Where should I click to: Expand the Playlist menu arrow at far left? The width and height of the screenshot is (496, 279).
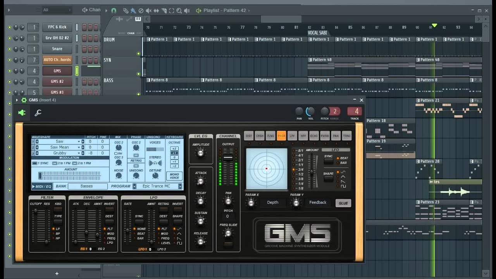pos(106,10)
